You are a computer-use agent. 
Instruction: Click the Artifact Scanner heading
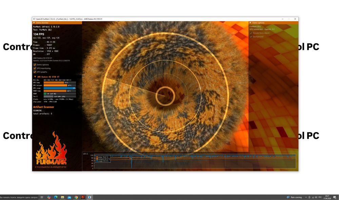(43, 107)
